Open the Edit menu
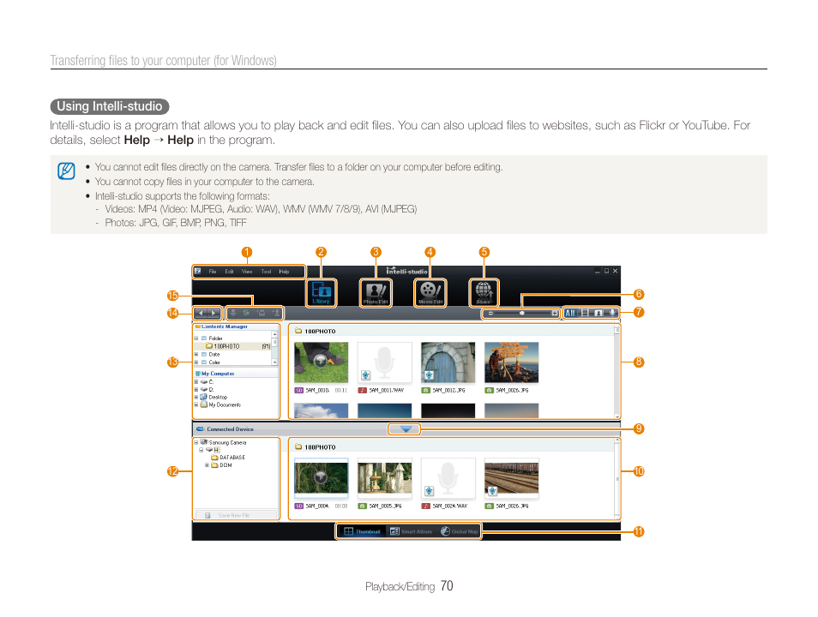The width and height of the screenshot is (818, 617). (x=229, y=271)
